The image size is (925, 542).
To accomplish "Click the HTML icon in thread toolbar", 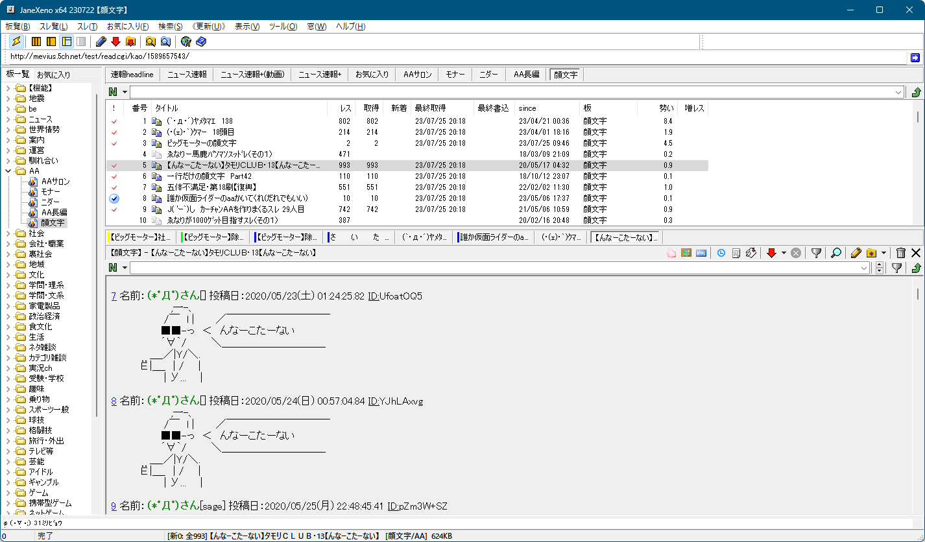I will coord(701,253).
